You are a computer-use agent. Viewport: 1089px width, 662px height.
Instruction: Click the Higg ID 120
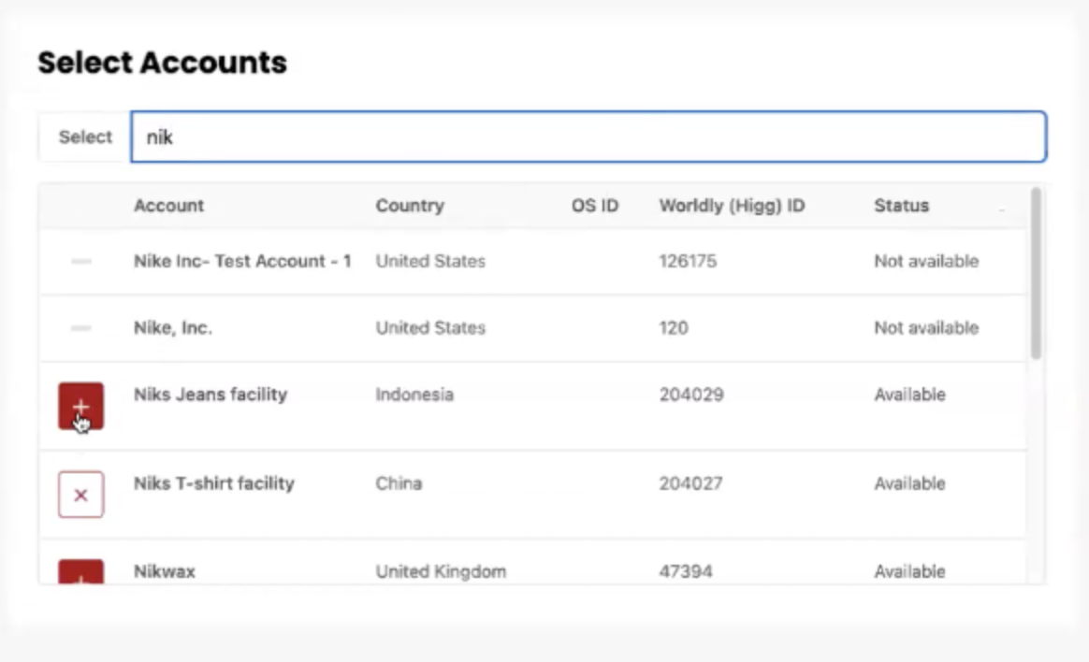point(674,327)
